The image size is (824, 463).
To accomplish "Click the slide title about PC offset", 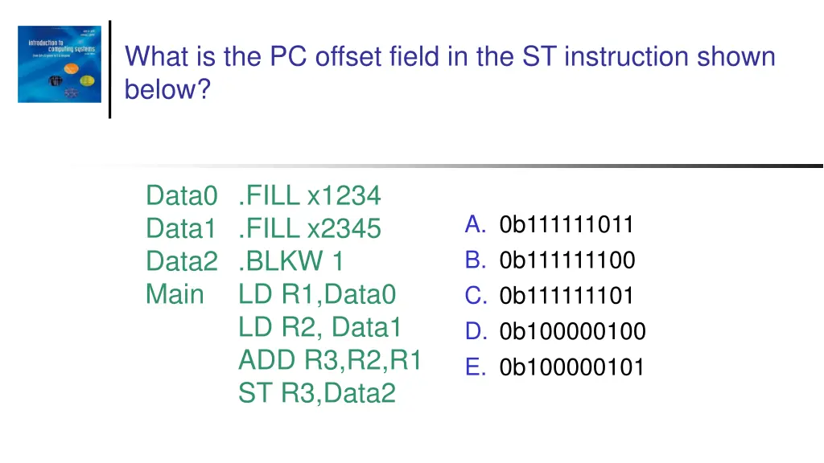I will pyautogui.click(x=450, y=72).
